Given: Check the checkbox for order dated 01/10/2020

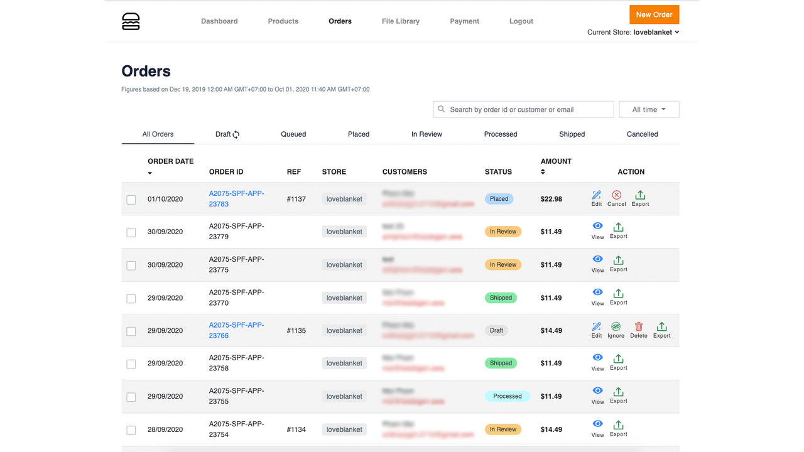Looking at the screenshot, I should point(131,199).
